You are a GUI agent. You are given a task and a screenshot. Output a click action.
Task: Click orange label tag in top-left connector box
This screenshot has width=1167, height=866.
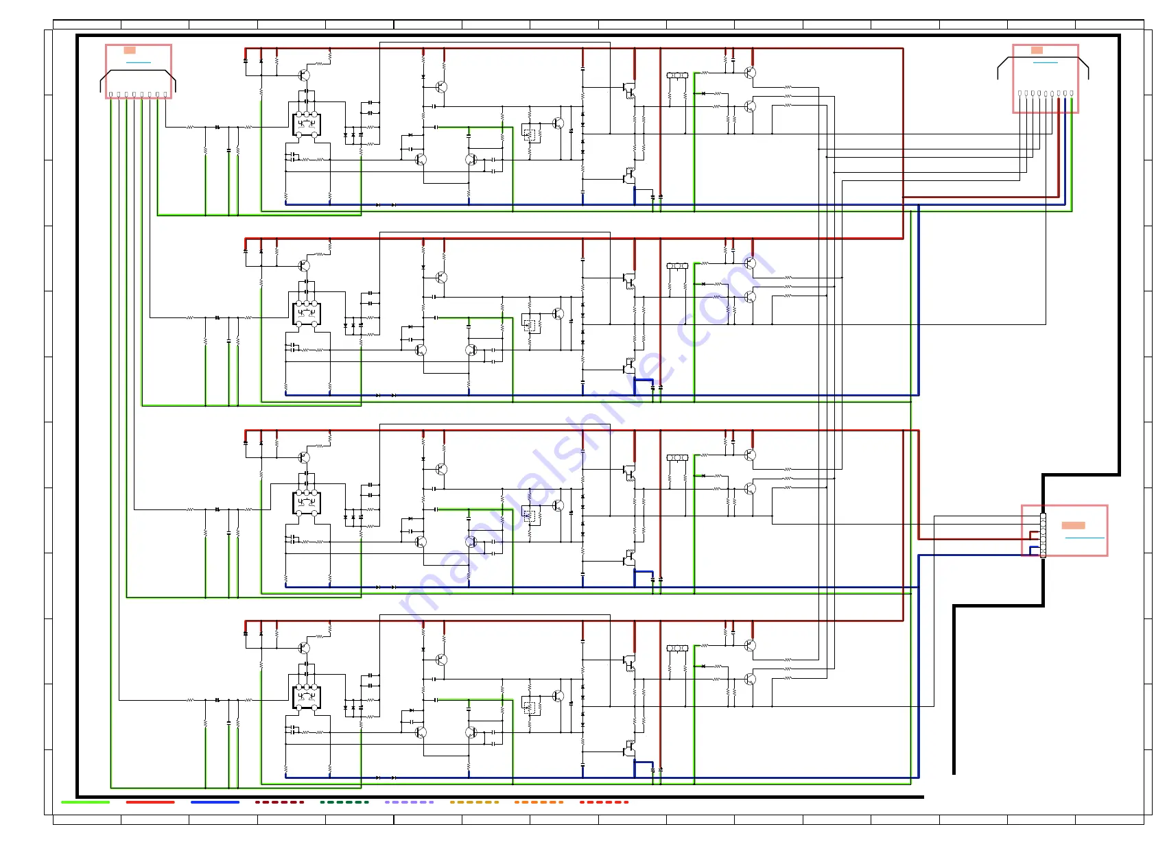coord(130,50)
